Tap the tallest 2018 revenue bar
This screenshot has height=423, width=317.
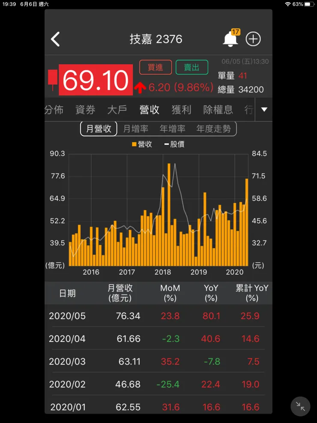click(x=169, y=214)
